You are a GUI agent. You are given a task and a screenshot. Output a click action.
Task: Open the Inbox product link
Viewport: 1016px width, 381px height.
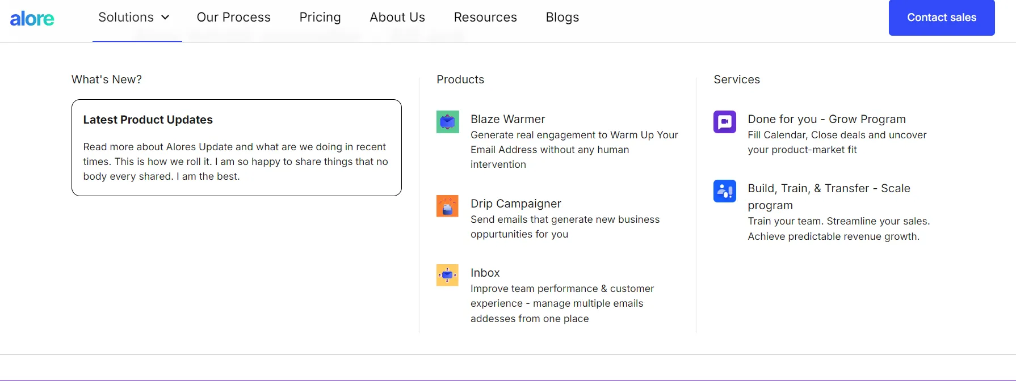pyautogui.click(x=485, y=273)
